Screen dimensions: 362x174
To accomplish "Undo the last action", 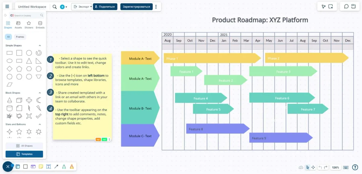I will (320, 167).
